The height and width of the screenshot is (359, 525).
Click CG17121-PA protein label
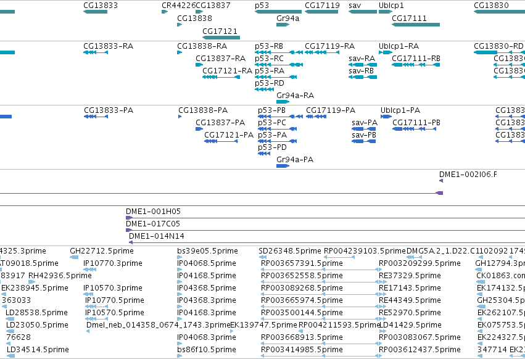(x=229, y=135)
